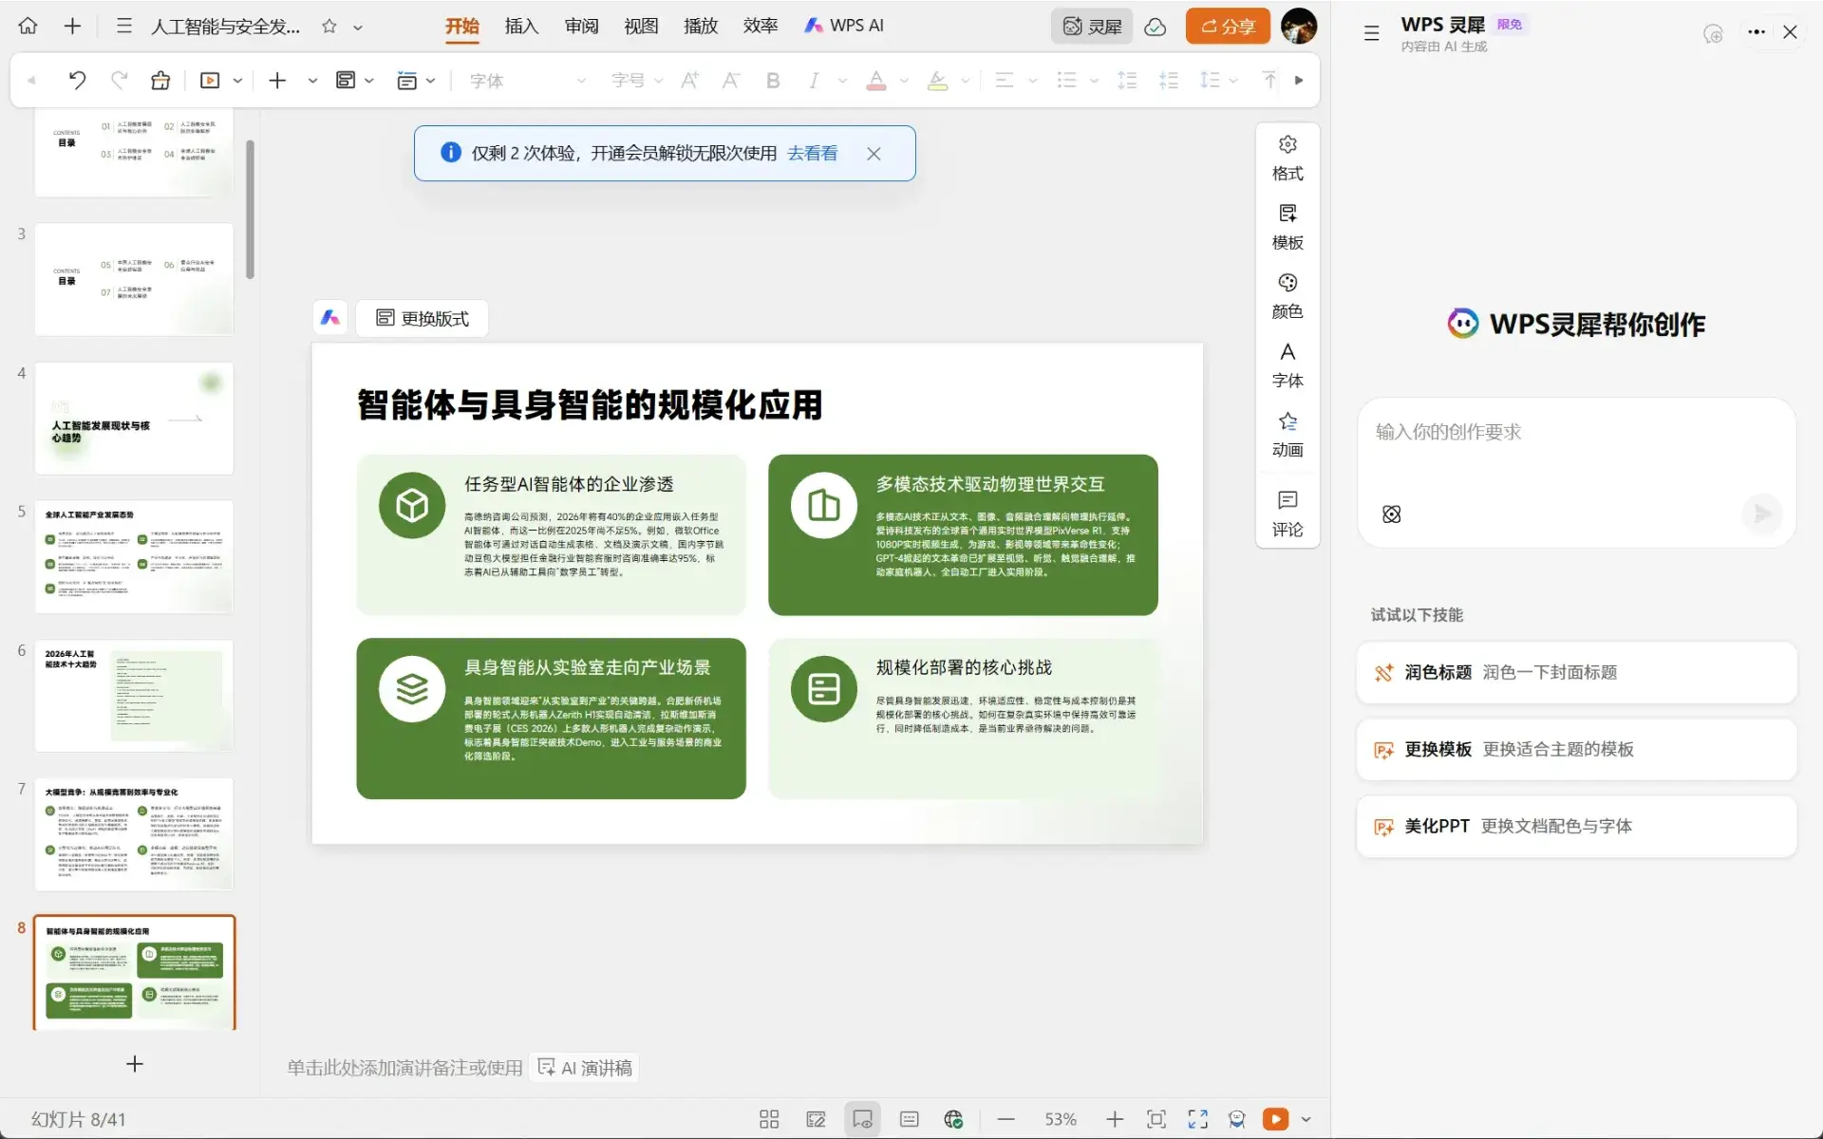Open the slideshow options arrow in status bar
Screen dimensions: 1823x1139
[x=1306, y=1119]
